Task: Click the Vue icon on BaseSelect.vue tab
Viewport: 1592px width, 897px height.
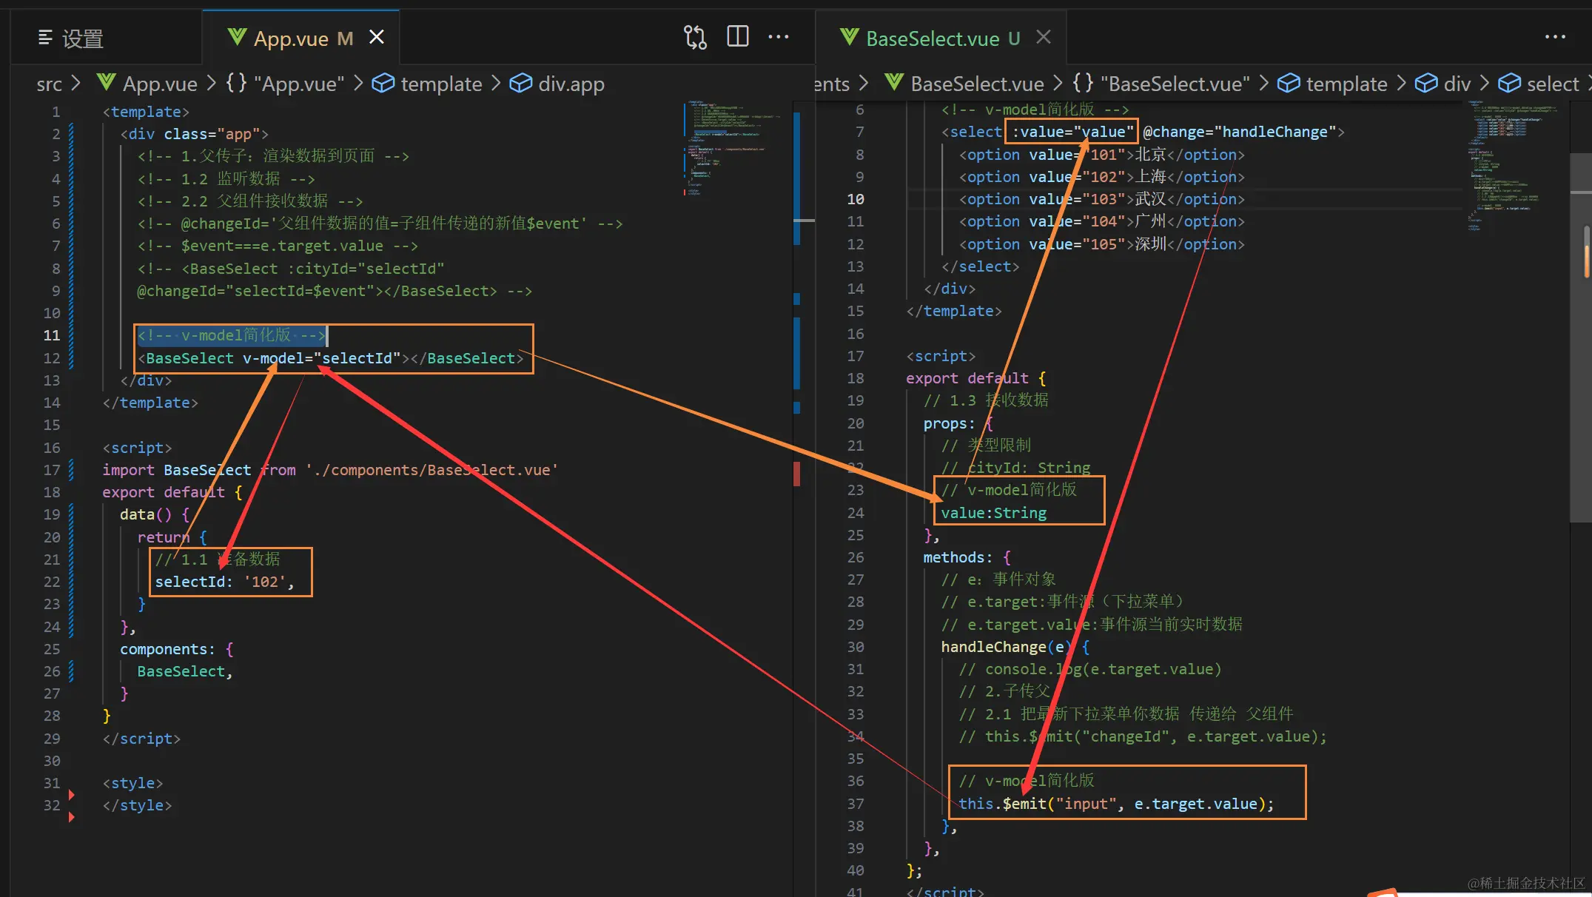Action: point(850,37)
